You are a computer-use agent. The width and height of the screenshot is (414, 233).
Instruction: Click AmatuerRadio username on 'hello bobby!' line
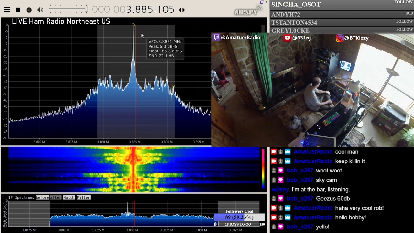click(x=313, y=217)
